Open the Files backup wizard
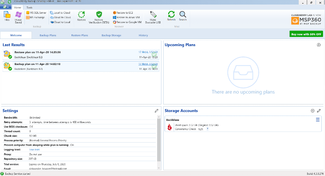 click(7, 16)
